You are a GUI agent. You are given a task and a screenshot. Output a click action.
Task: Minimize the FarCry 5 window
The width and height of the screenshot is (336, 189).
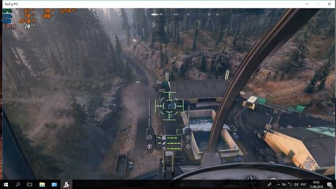click(x=307, y=4)
